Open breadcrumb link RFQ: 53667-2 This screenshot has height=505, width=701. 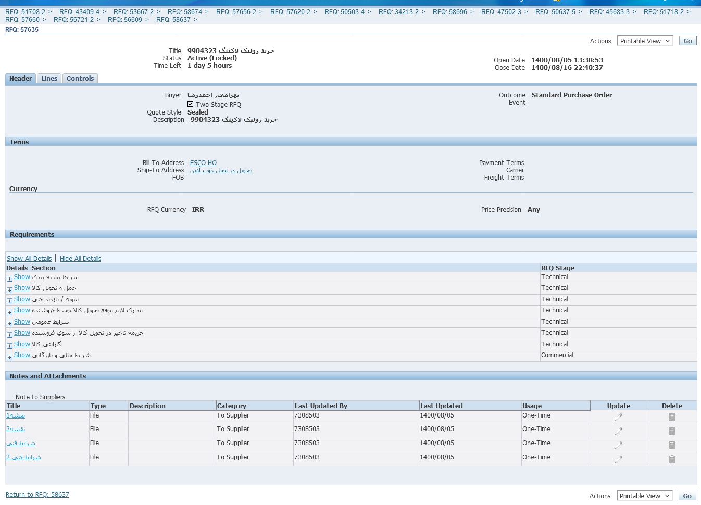133,11
